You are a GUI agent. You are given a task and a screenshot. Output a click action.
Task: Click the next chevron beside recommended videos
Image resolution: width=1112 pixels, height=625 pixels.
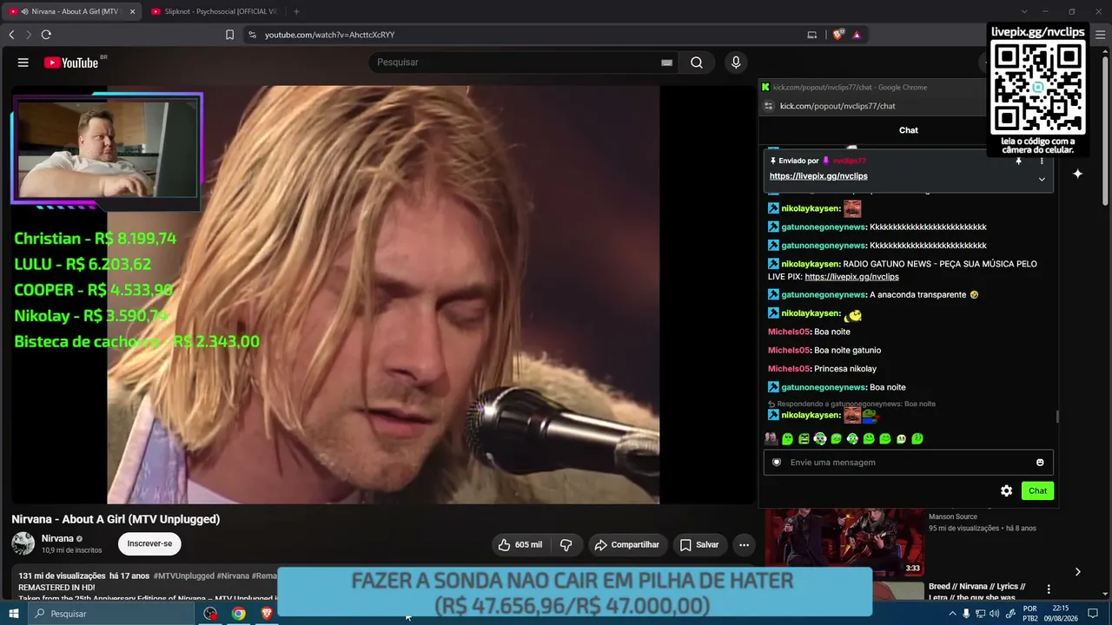tap(1077, 572)
